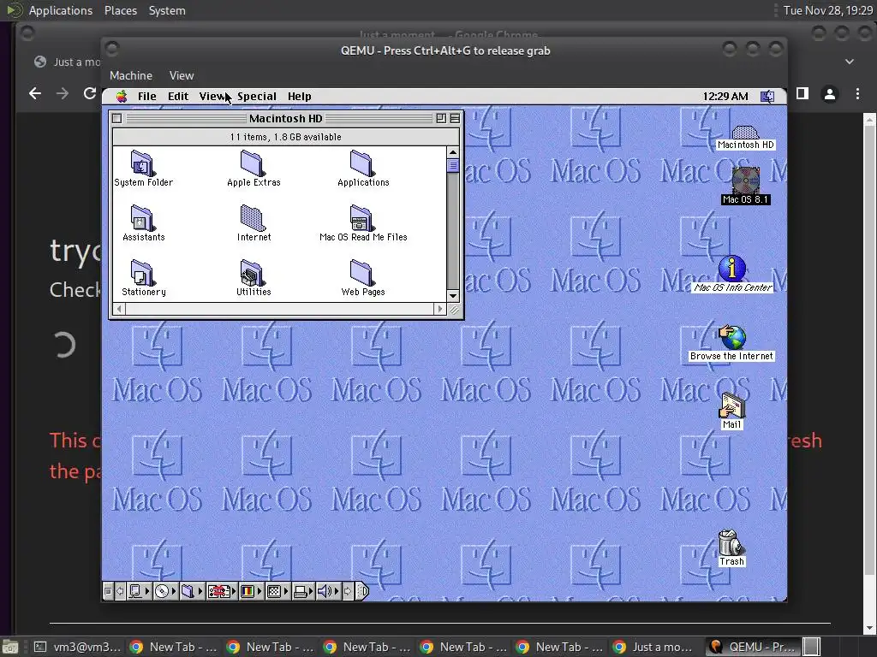This screenshot has width=877, height=657.
Task: Click the control strip close box
Action: point(109,591)
